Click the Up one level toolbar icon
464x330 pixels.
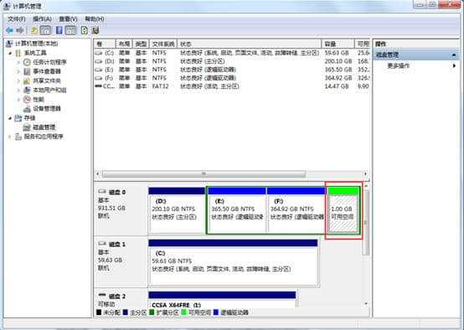34,30
